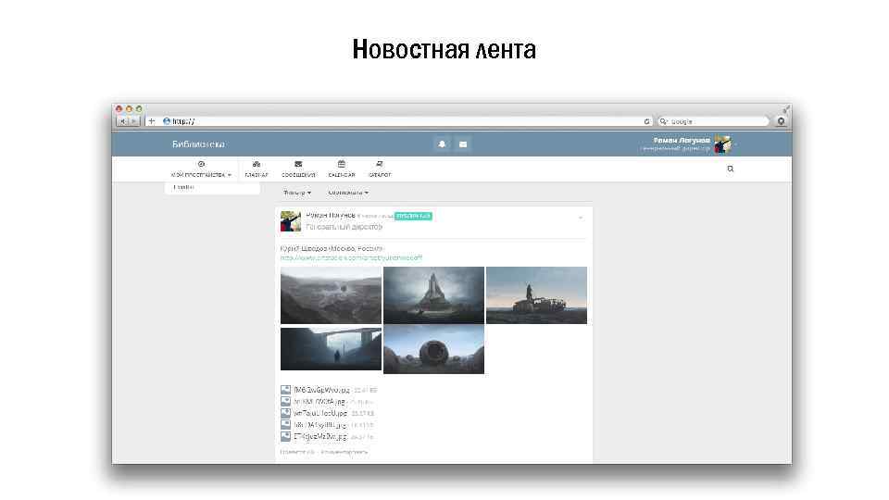The image size is (889, 500).
Task: Click the 'Юрий Шведов (Москва, Россия)' post text
Action: tap(332, 248)
